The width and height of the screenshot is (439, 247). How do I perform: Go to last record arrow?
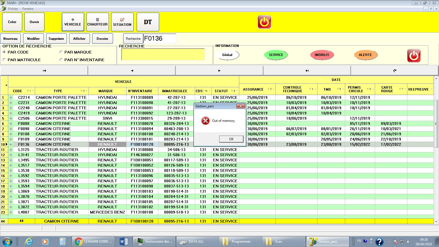coord(307,71)
